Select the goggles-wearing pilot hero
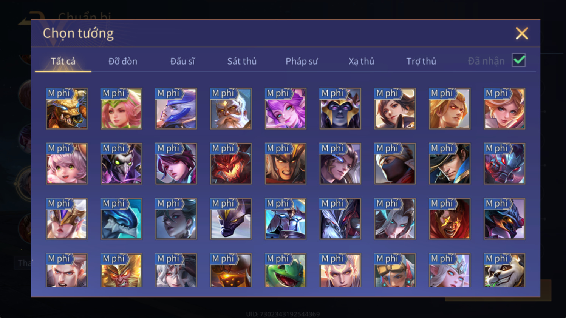 (x=395, y=270)
